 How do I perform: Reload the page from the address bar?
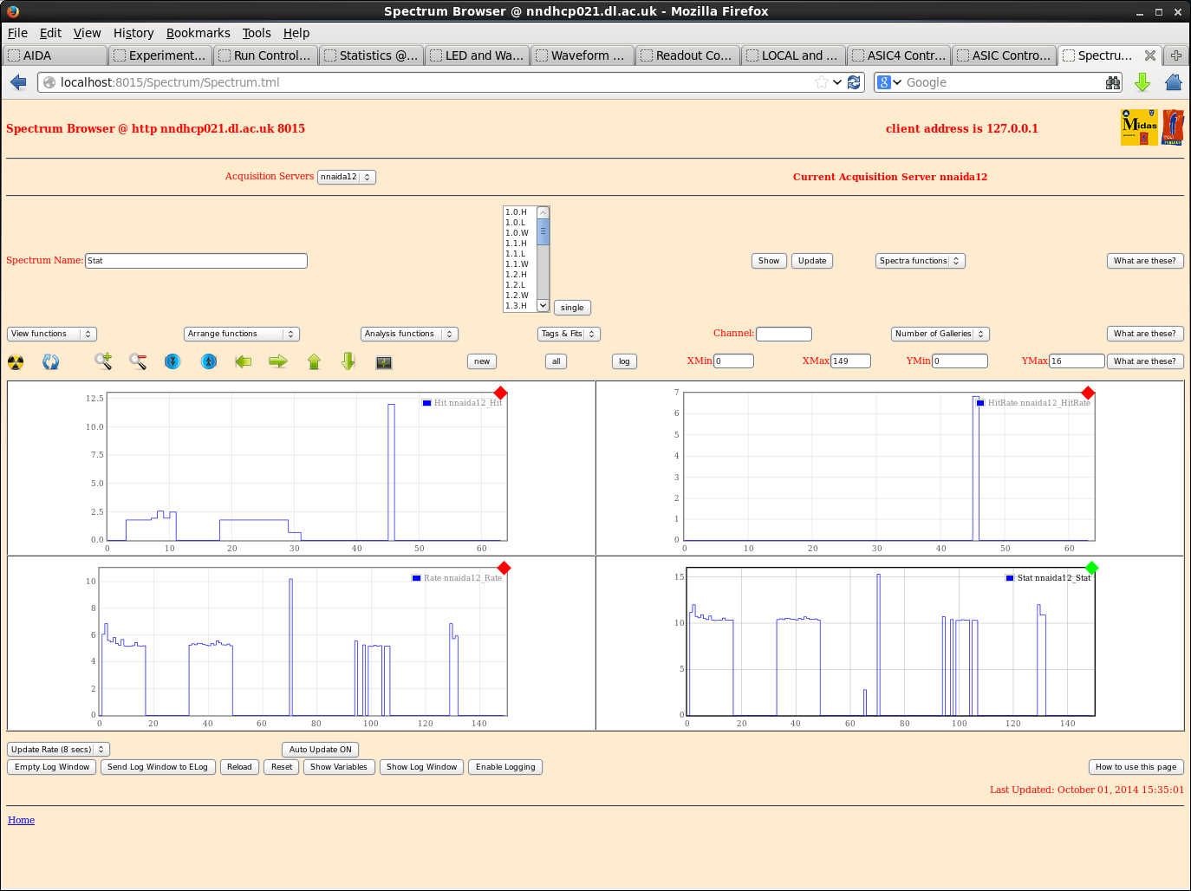(x=854, y=82)
